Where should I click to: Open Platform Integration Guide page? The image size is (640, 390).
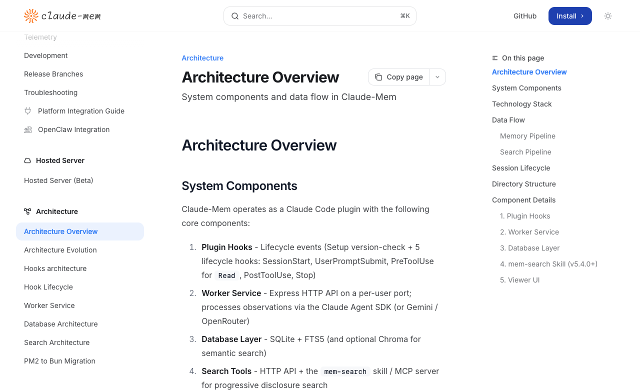click(81, 111)
